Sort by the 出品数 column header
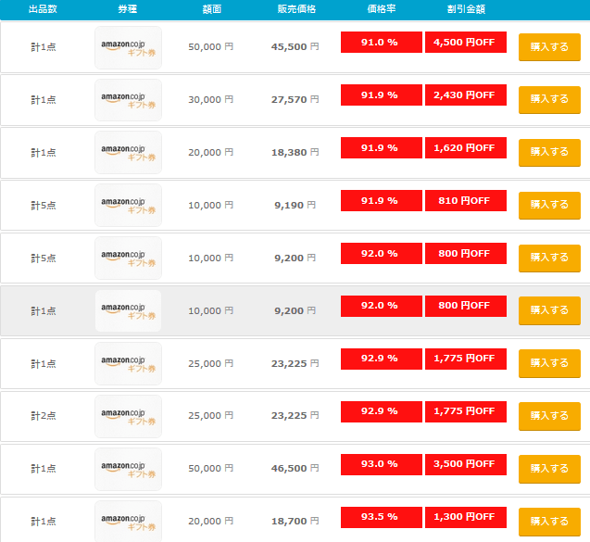Image resolution: width=590 pixels, height=542 pixels. 43,9
